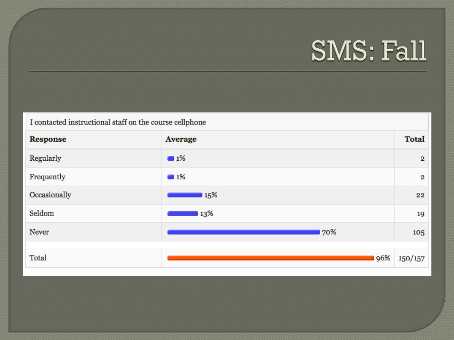
Task: Select the Regularly response row label
Action: (x=46, y=158)
